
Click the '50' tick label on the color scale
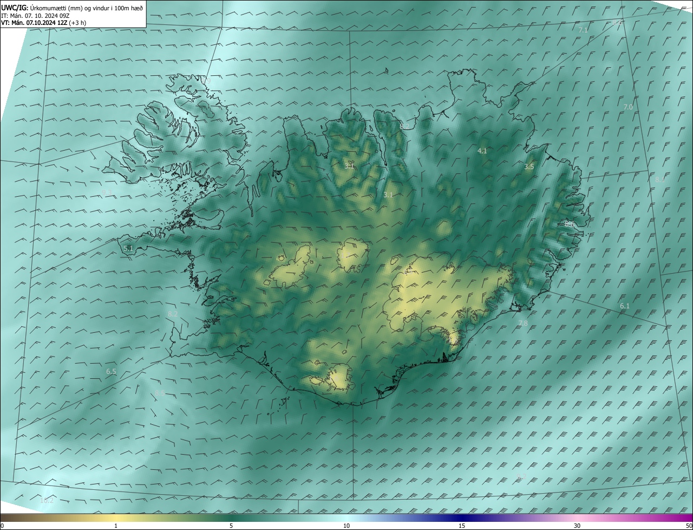(689, 526)
